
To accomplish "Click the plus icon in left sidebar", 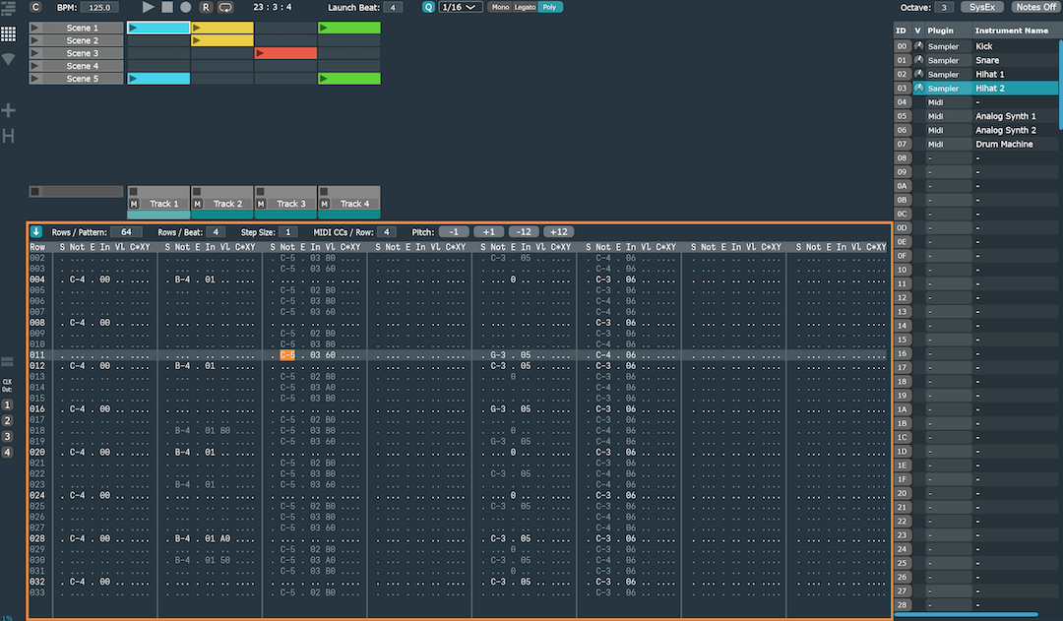I will 9,110.
